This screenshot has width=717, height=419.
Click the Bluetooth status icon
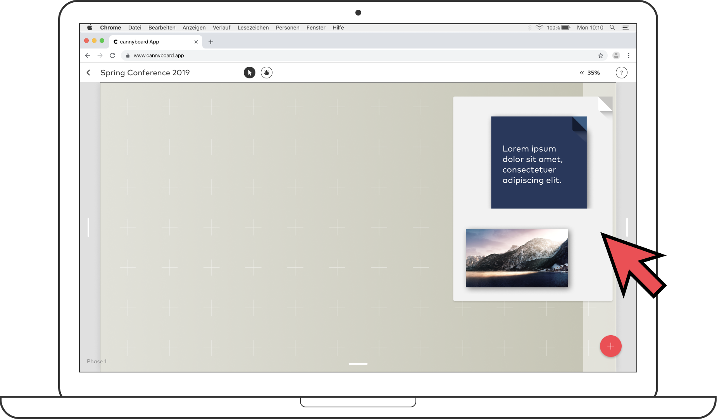tap(530, 28)
